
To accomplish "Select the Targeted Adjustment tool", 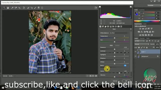I will point(19,8).
